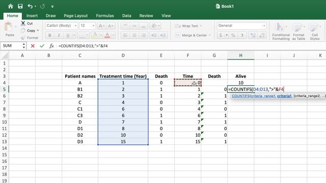Switch to the Formulas tab
This screenshot has height=183, width=326.
pyautogui.click(x=105, y=16)
